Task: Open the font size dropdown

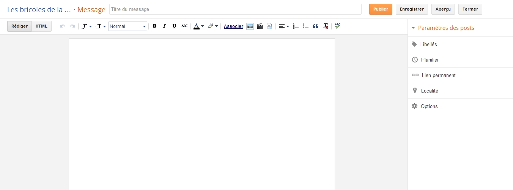Action: tap(101, 26)
